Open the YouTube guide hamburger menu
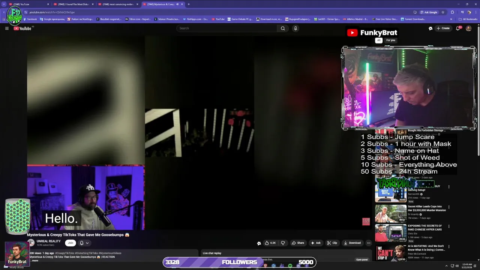 point(7,28)
